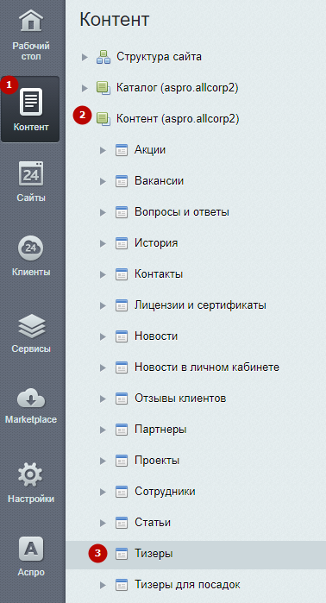Screen dimensions: 326x603
Task: Click the infoblock icon beside Новости
Action: [x=122, y=337]
